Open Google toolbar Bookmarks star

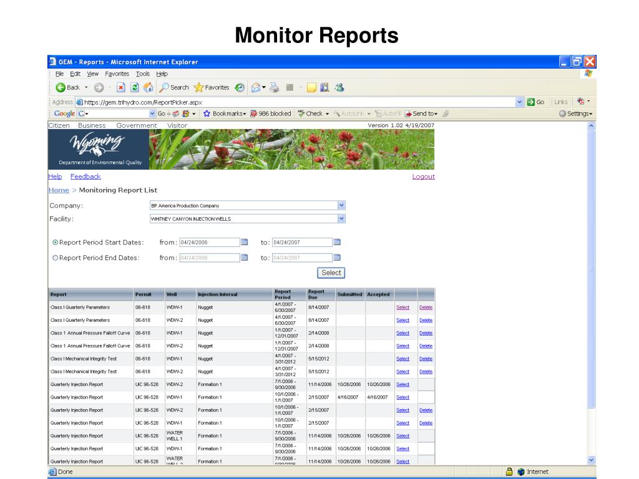(225, 114)
